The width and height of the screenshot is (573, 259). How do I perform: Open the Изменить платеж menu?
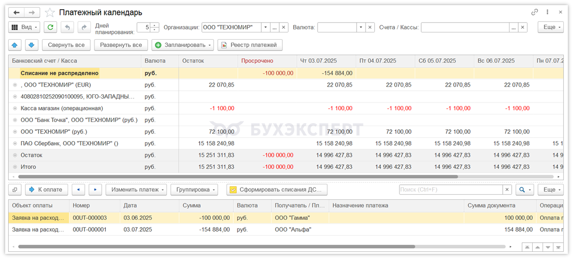[x=136, y=189]
